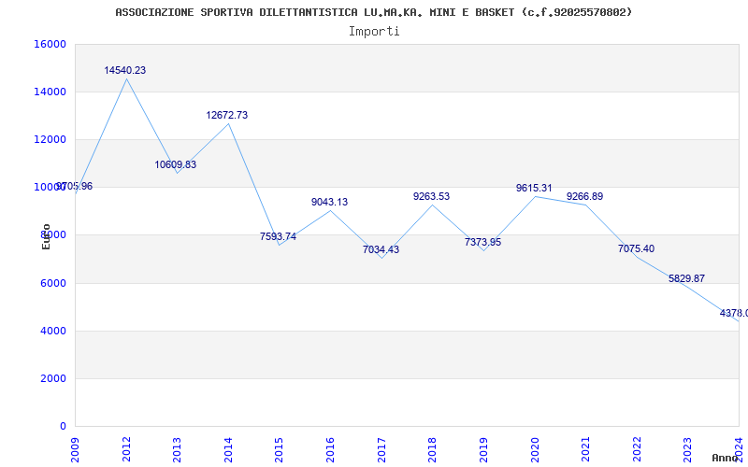Viewport: 748px width, 467px height.
Task: Click the x-axis year 2016
Action: coord(330,449)
